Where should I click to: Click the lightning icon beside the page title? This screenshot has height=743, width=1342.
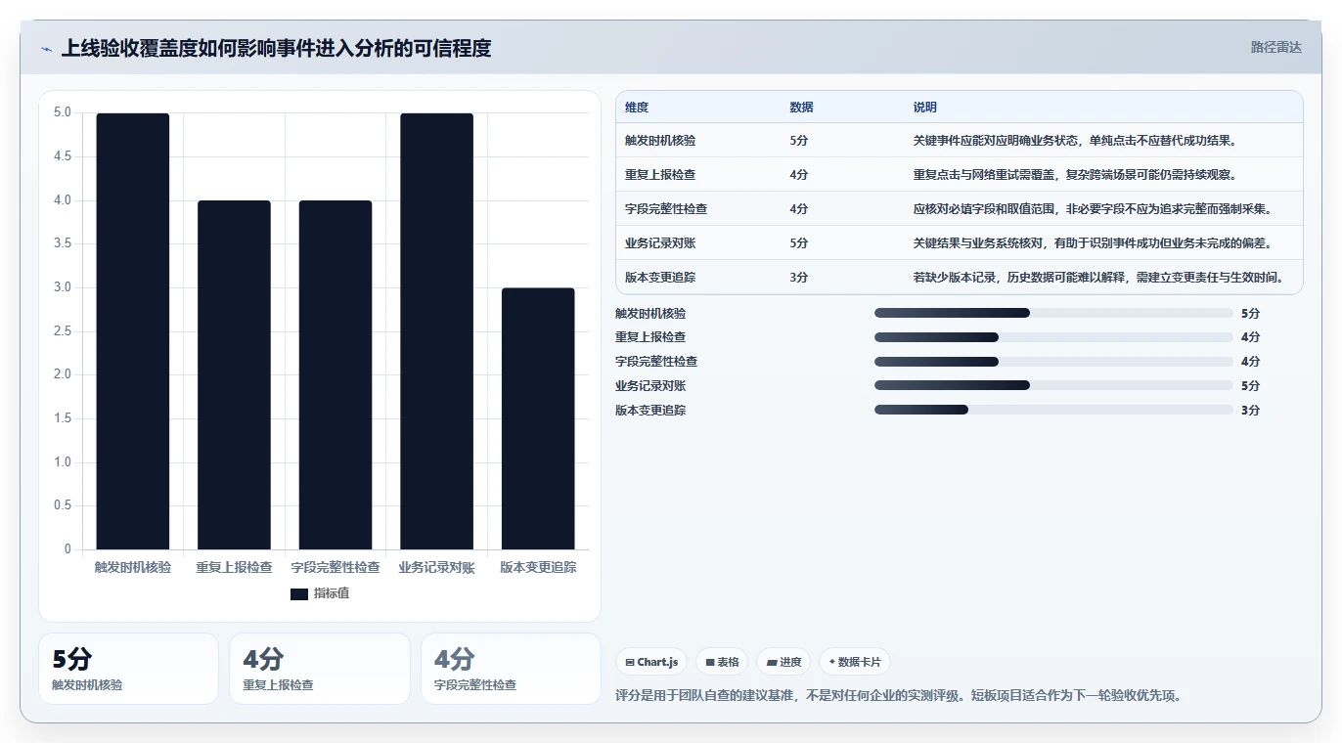click(x=47, y=48)
